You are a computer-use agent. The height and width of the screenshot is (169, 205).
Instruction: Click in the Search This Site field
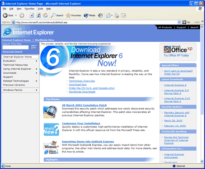15,47
